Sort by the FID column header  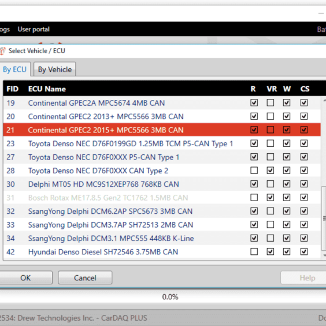click(x=13, y=89)
